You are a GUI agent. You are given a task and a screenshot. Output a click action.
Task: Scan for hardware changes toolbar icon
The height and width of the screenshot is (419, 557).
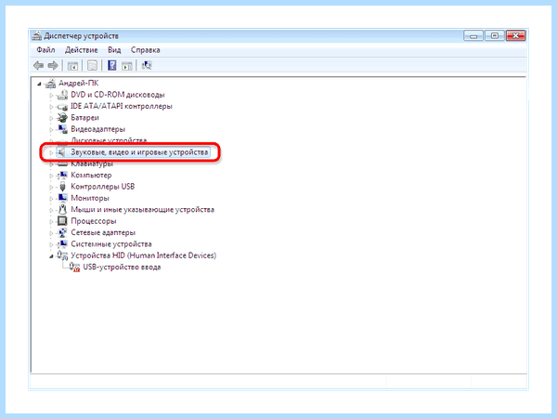pos(147,65)
